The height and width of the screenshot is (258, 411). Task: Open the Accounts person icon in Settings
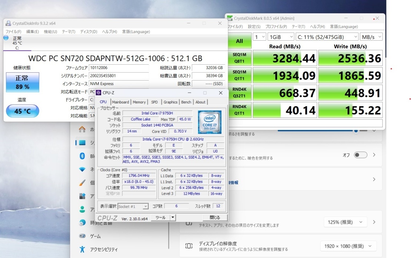82,209
